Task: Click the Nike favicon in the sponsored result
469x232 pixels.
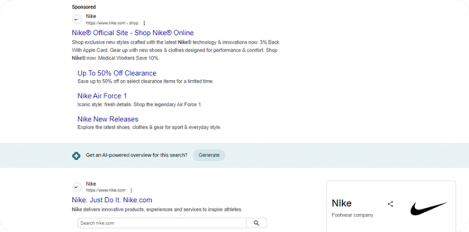Action: [77, 20]
